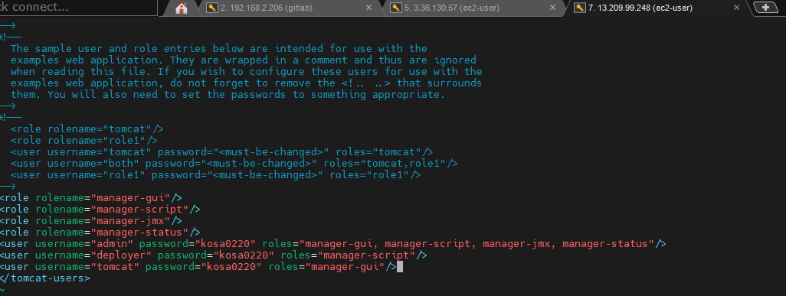Click the commented username="role1" user line
This screenshot has height=296, width=786.
coord(215,175)
